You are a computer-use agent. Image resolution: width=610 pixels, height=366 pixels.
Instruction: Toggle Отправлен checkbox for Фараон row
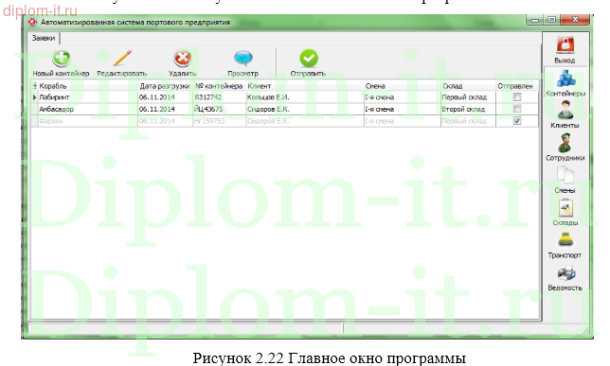click(x=517, y=121)
